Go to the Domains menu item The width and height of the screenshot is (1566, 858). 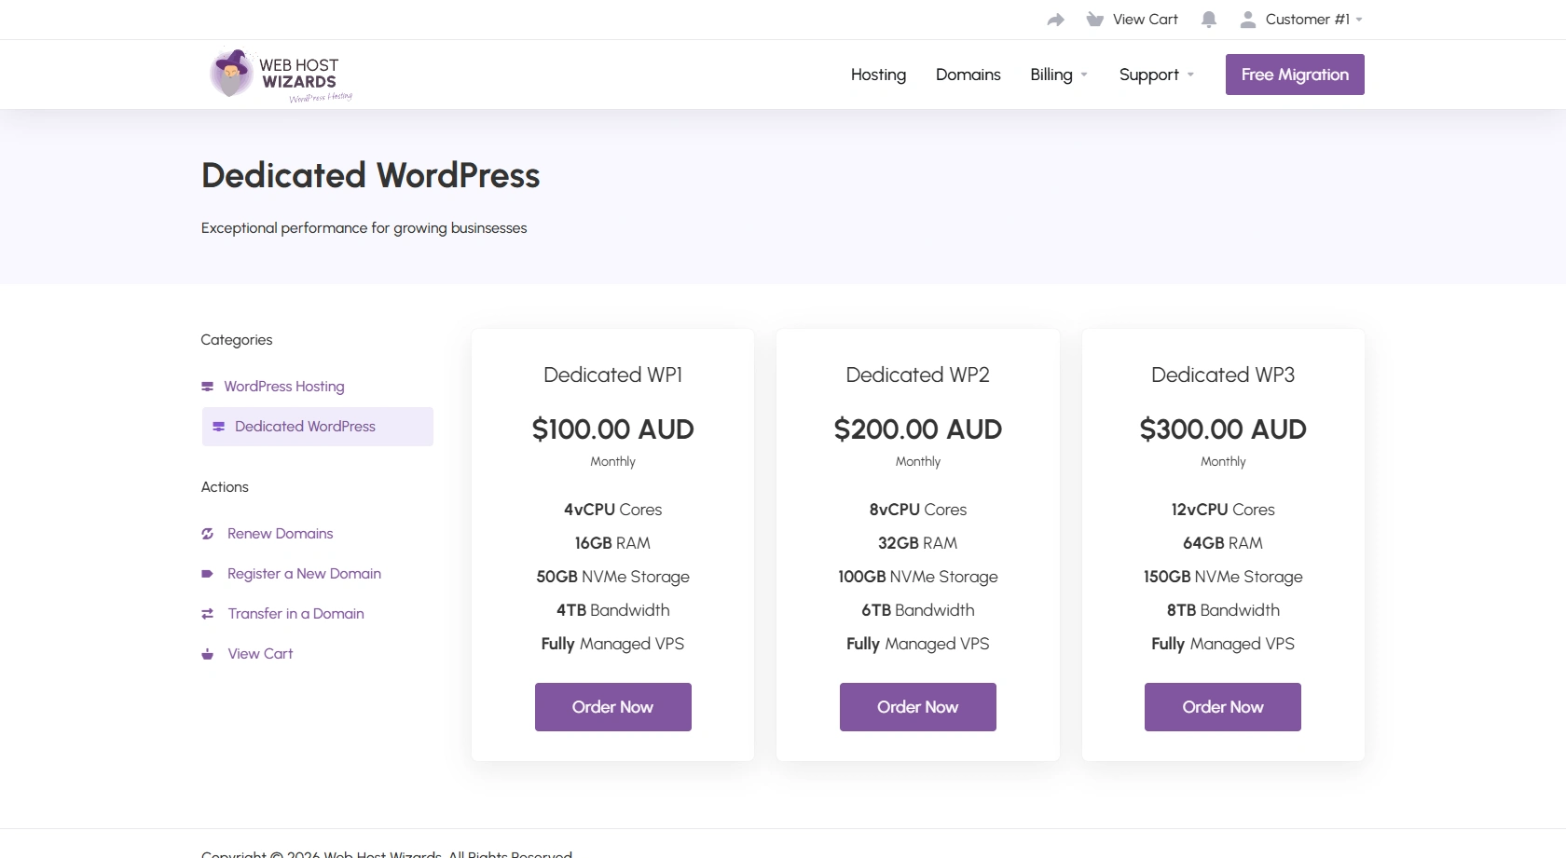point(968,75)
